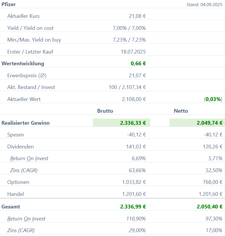Click 'Return On Invest' under Gesamt
The image size is (225, 236).
click(26, 219)
